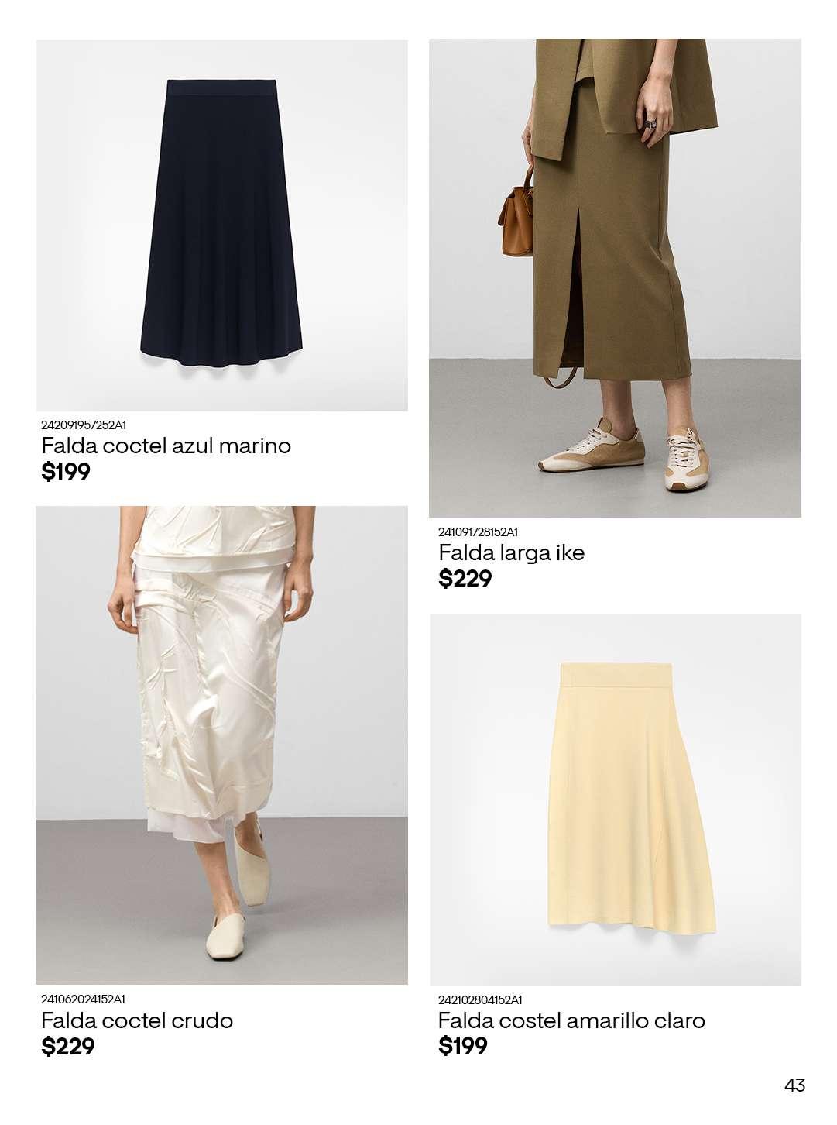Open the light yellow skirt product image
The height and width of the screenshot is (1125, 837).
point(615,800)
